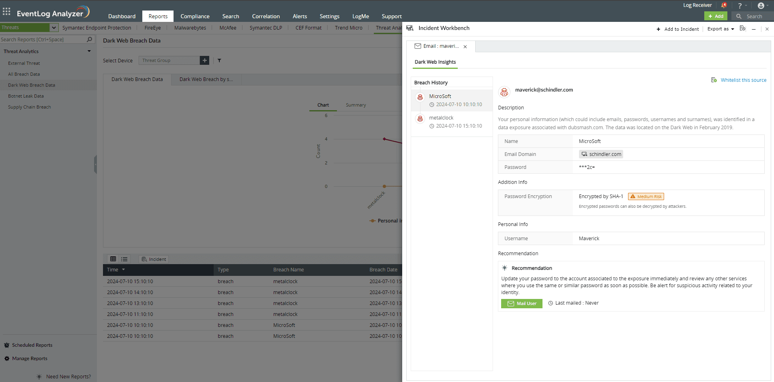Click the Threat Group device input field

point(170,60)
